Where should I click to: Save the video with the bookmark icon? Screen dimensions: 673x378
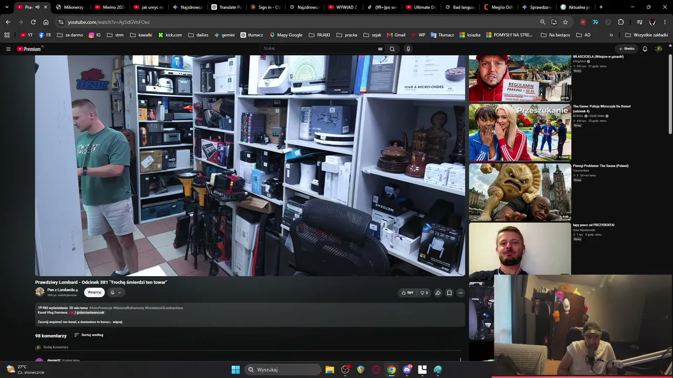449,293
